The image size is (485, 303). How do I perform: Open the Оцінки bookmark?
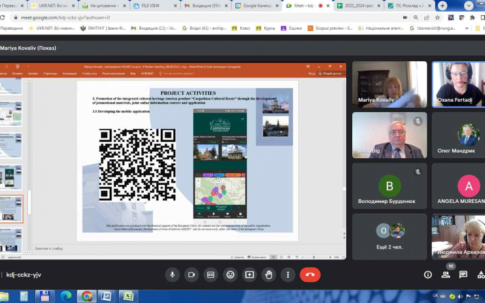[x=292, y=28]
